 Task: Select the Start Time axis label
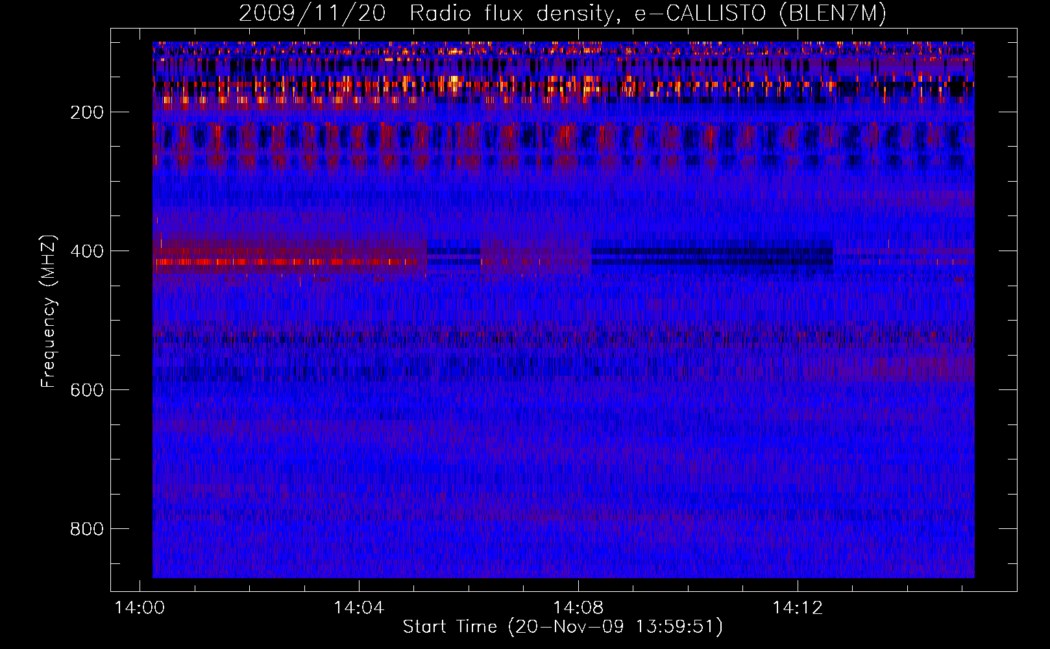563,627
